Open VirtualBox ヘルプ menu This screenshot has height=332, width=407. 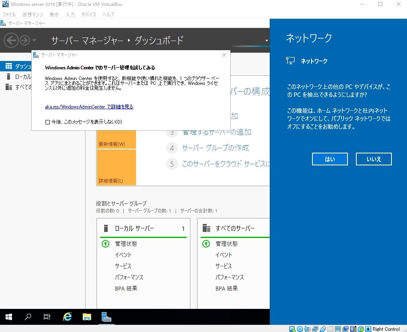point(108,14)
